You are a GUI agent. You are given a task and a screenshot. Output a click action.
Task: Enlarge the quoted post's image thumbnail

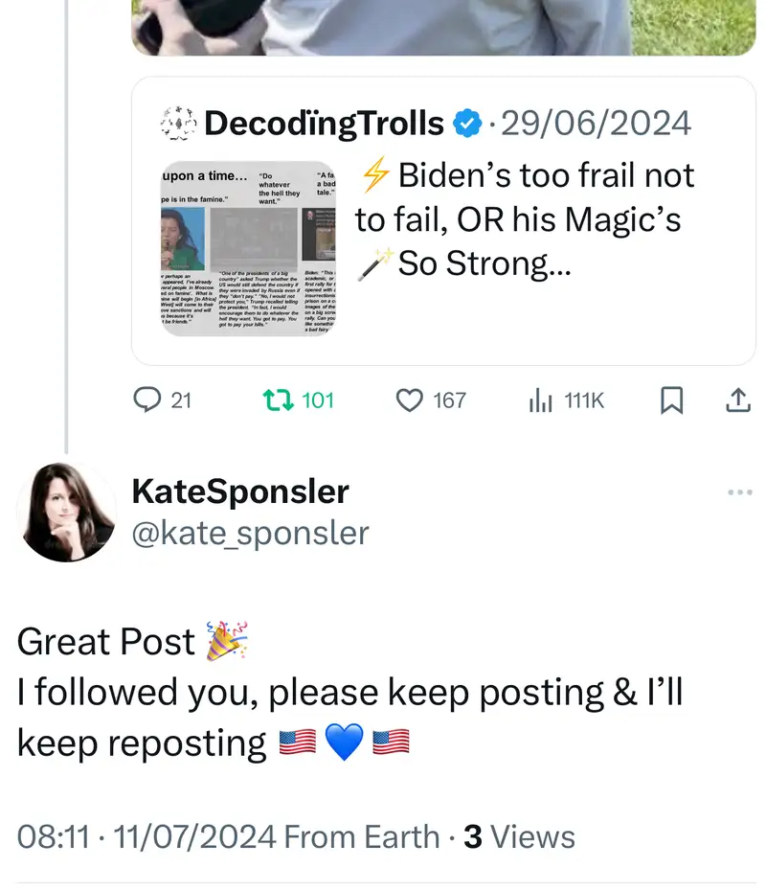click(247, 248)
